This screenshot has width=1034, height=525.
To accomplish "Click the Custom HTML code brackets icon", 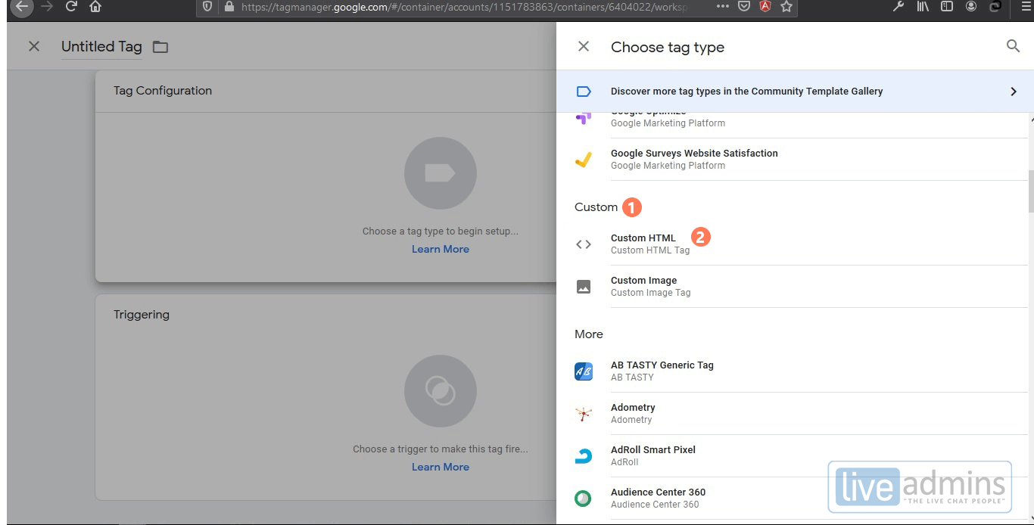I will 584,244.
